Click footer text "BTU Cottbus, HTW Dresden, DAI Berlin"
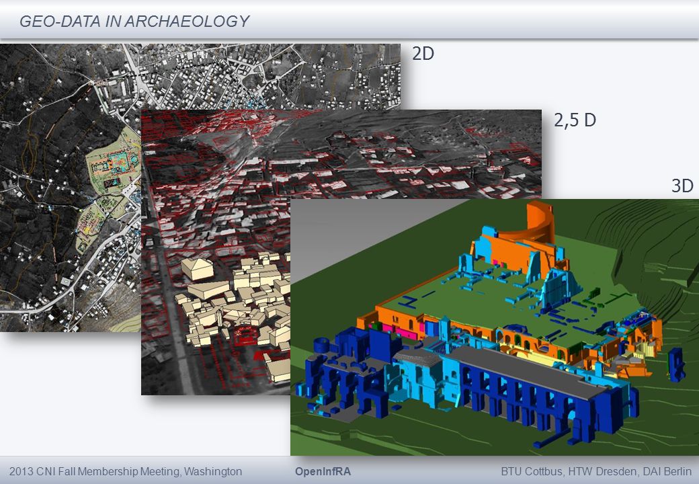699x484 pixels. 596,471
